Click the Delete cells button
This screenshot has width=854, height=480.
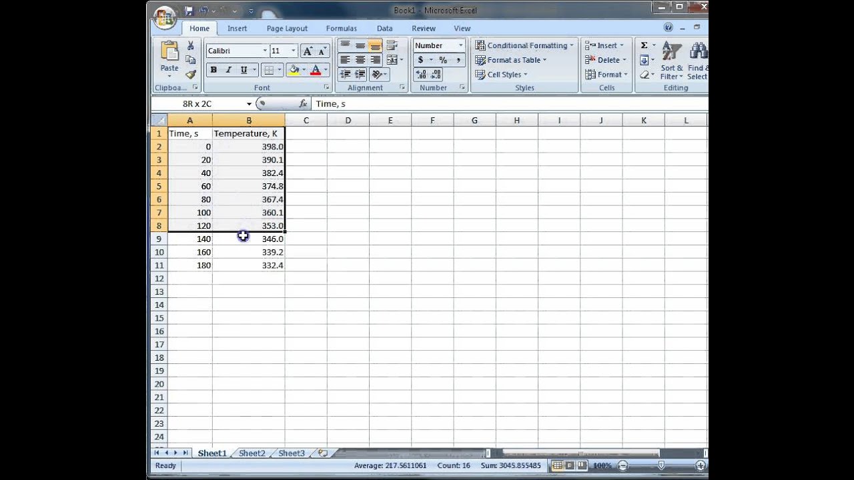[x=604, y=60]
